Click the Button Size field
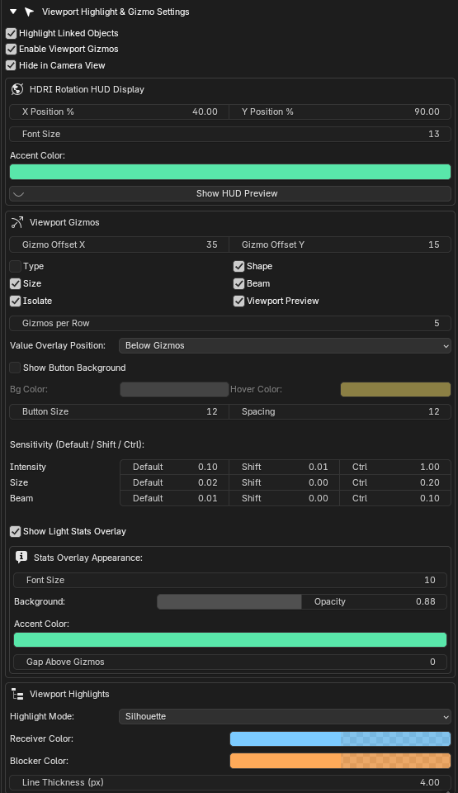 coord(120,411)
